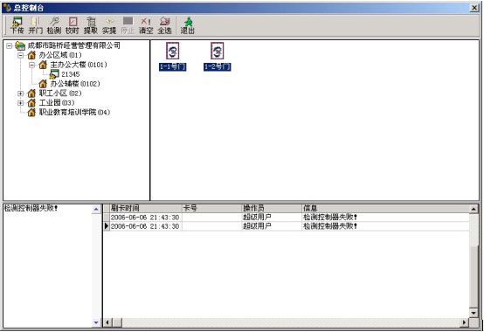484x332 pixels.
Task: Select the 检测 detect tool icon
Action: (x=54, y=25)
